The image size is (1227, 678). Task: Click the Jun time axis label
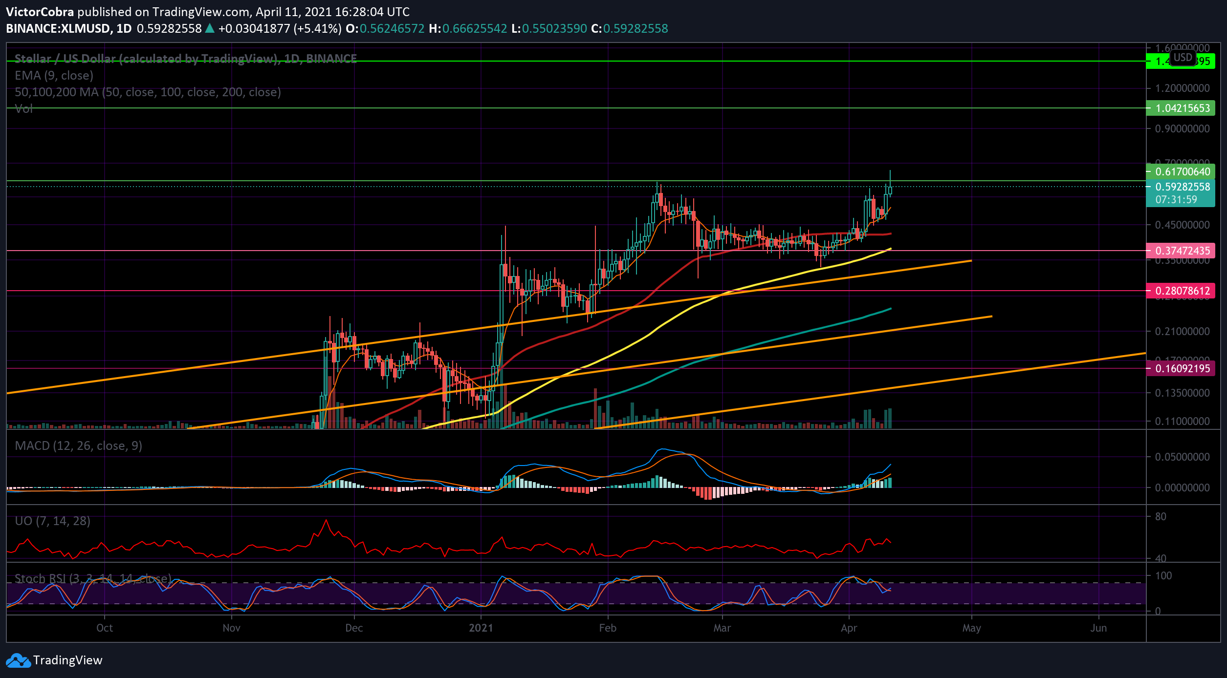[1098, 628]
